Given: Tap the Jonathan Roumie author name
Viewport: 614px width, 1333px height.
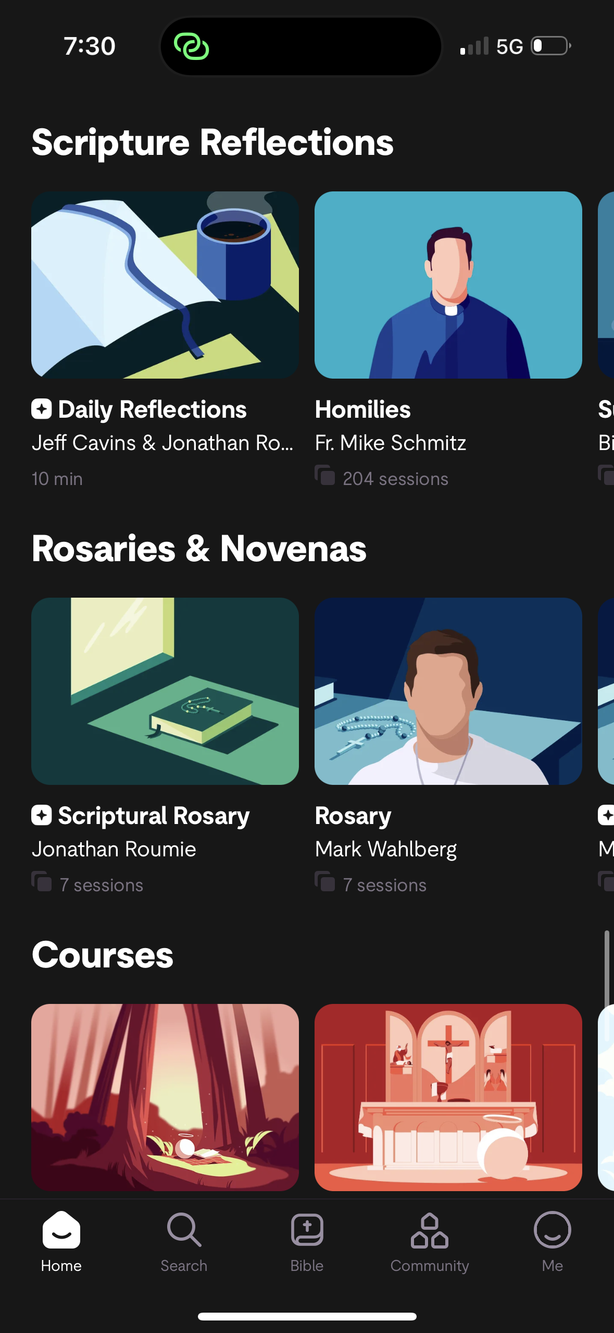Looking at the screenshot, I should pos(114,849).
